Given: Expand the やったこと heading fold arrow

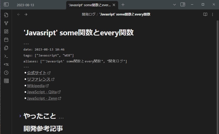Looking at the screenshot, I should coord(20,116).
